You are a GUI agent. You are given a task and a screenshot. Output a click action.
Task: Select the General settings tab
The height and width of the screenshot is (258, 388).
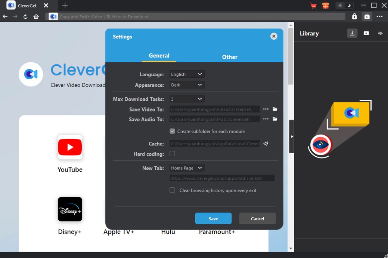pyautogui.click(x=159, y=56)
